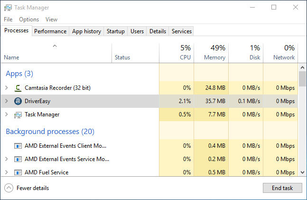
Task: Select AMD External Events Client Mo... row
Action: click(x=149, y=146)
